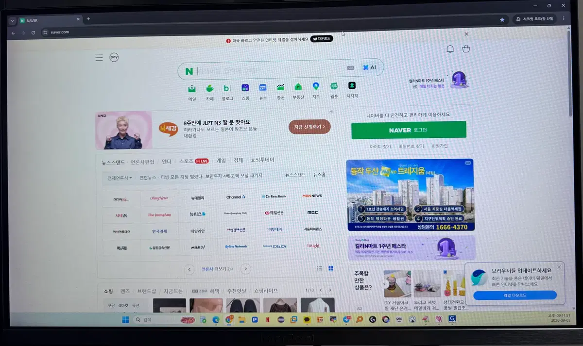Image resolution: width=583 pixels, height=346 pixels.
Task: Open the 쇼핑 shopping shortcut icon
Action: coord(245,88)
